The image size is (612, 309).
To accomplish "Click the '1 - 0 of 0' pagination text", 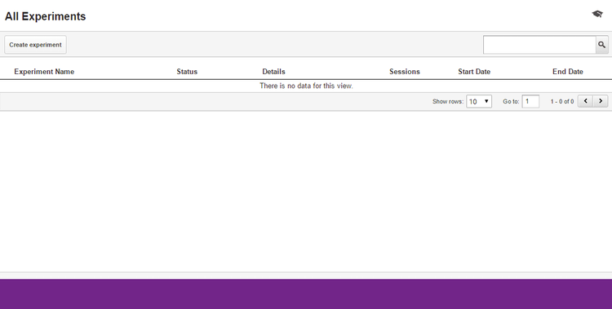I will coord(562,101).
